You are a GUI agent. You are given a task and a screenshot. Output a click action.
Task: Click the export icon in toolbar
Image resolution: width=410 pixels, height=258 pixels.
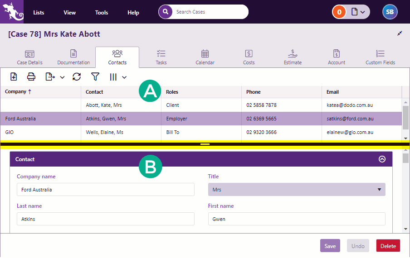click(x=50, y=77)
